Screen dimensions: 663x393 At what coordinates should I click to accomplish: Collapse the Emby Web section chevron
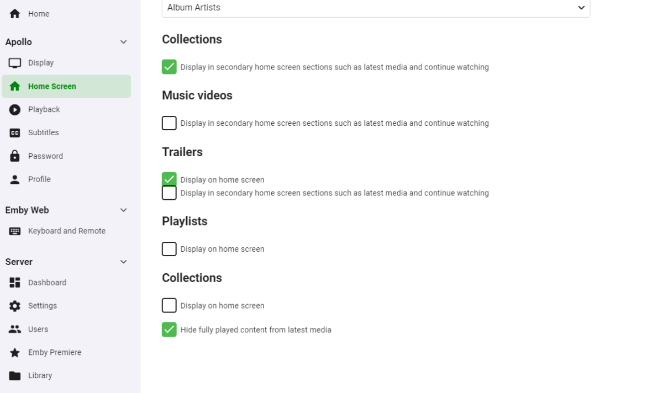[124, 210]
